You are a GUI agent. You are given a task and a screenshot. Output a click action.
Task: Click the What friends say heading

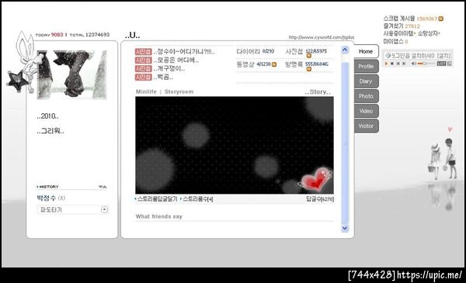pyautogui.click(x=159, y=216)
